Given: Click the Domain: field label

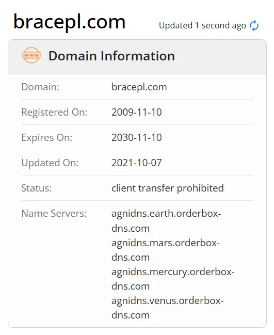Looking at the screenshot, I should [x=40, y=87].
